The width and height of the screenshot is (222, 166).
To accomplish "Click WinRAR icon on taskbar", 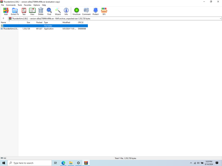I will 86,163.
